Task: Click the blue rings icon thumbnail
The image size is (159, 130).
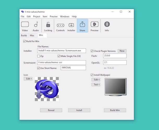Action: click(47, 89)
